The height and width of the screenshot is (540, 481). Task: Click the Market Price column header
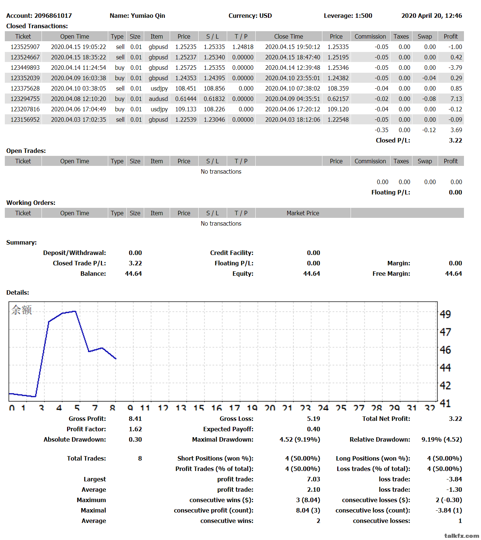coord(303,213)
